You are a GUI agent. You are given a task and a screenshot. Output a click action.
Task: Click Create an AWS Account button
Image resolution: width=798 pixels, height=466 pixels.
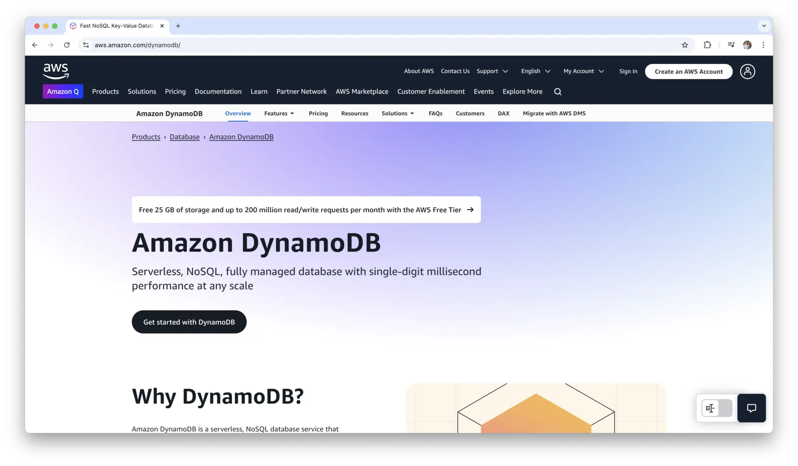point(688,72)
